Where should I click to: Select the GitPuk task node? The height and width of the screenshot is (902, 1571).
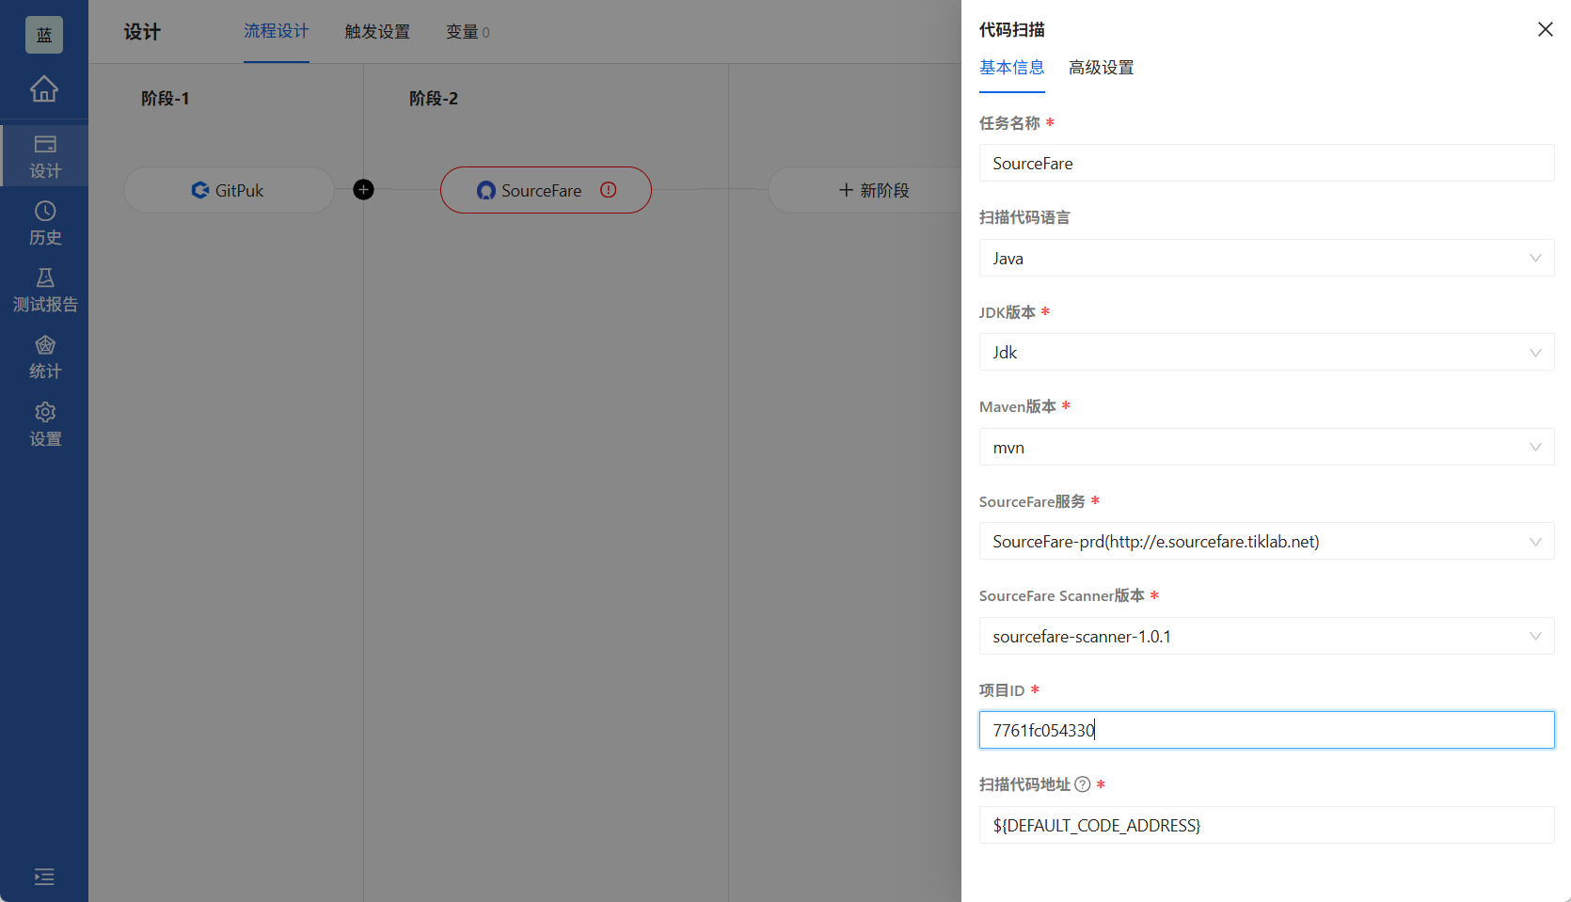(229, 190)
